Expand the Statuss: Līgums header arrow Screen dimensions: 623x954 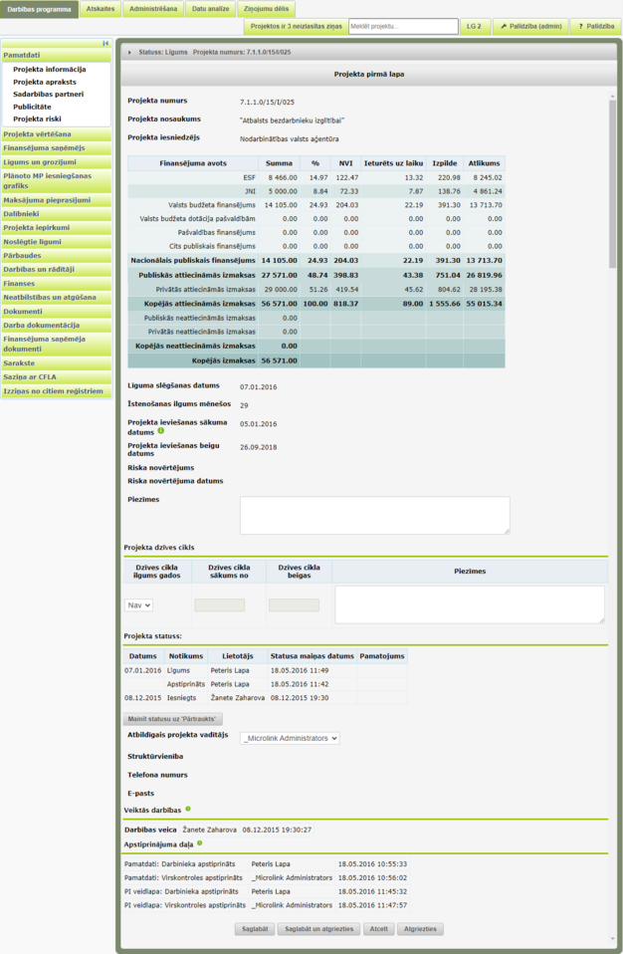pos(130,53)
